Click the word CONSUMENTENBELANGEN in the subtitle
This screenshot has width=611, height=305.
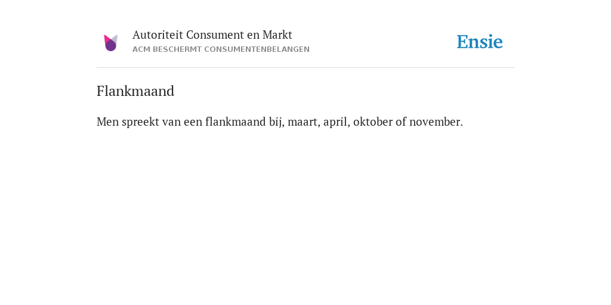coord(257,49)
